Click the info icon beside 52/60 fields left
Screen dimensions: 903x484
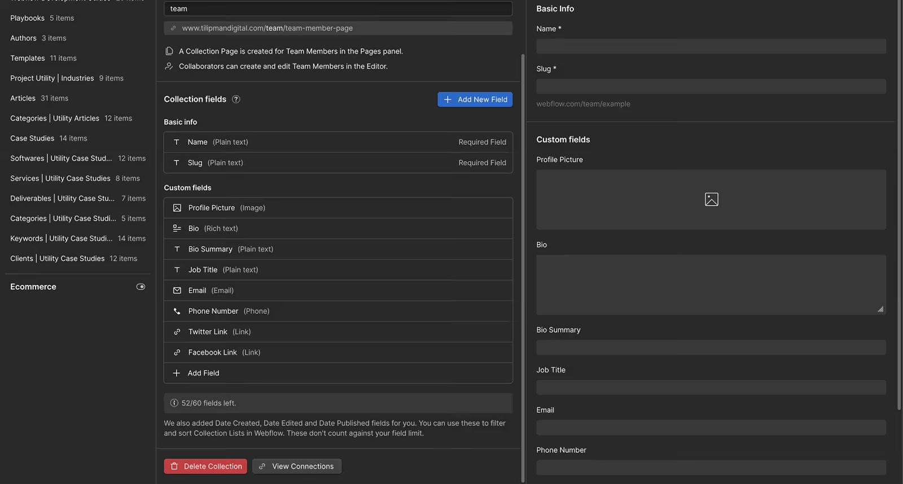tap(174, 403)
